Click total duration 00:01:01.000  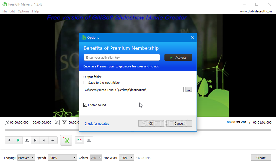(262, 122)
